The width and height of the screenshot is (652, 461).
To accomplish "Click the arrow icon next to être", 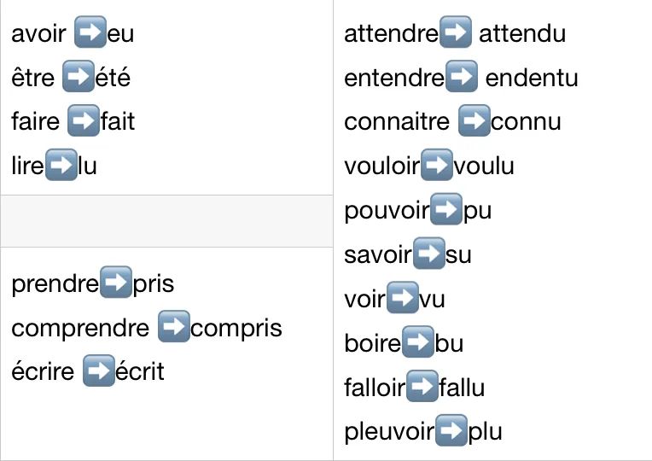I will point(79,76).
